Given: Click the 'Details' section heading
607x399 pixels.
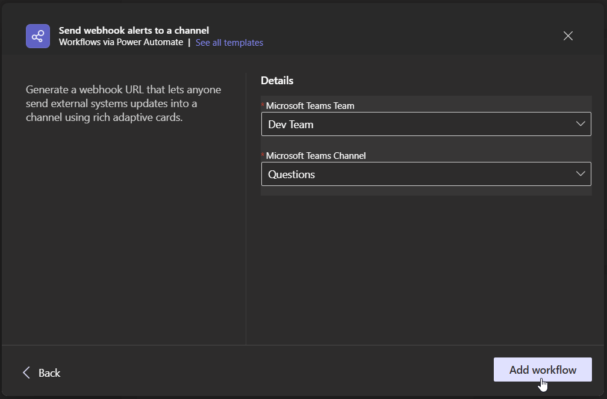Looking at the screenshot, I should click(x=277, y=81).
